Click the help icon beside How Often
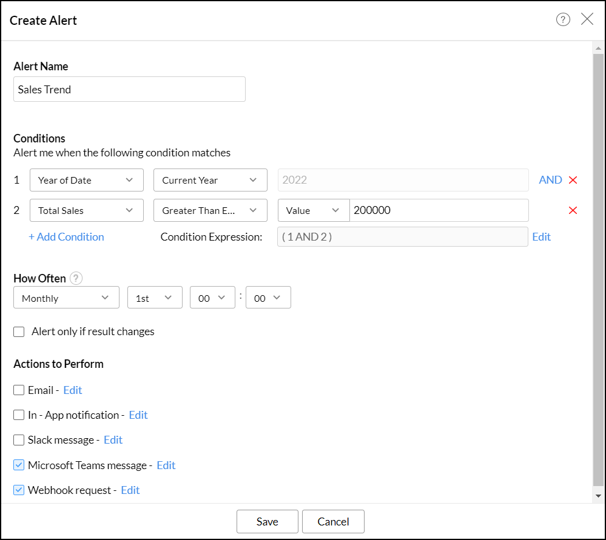This screenshot has width=606, height=540. 75,278
